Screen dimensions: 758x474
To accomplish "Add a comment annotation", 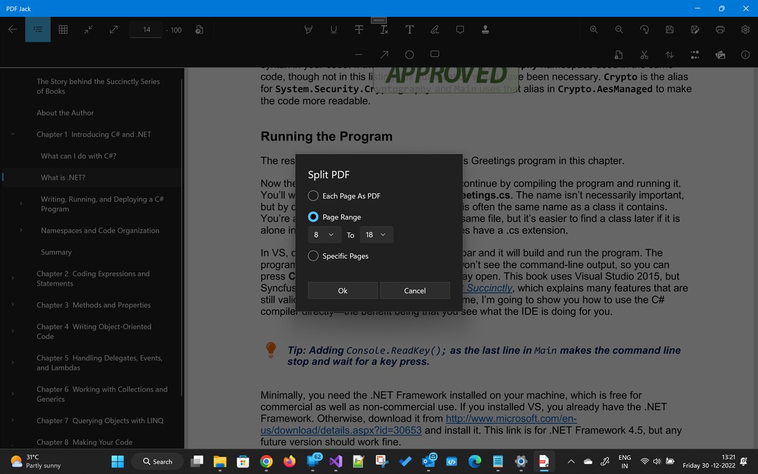I will 459,29.
